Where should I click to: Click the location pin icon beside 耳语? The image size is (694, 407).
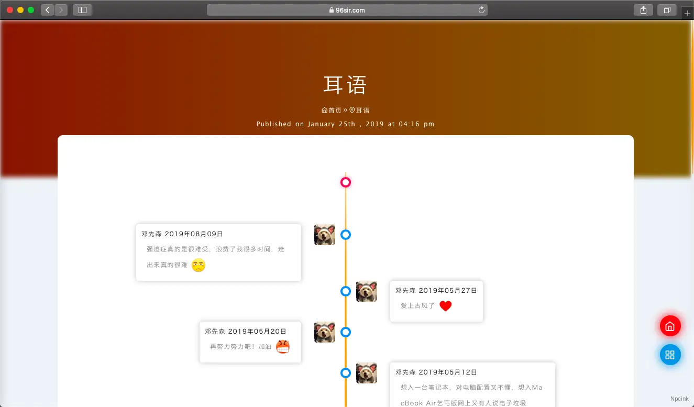(x=351, y=109)
